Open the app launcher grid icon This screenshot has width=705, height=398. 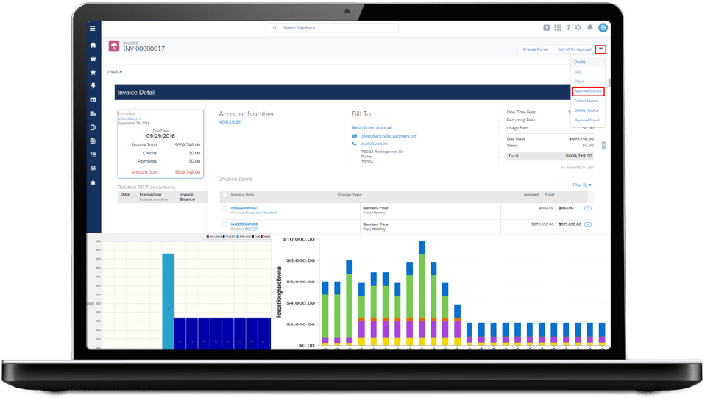point(558,28)
